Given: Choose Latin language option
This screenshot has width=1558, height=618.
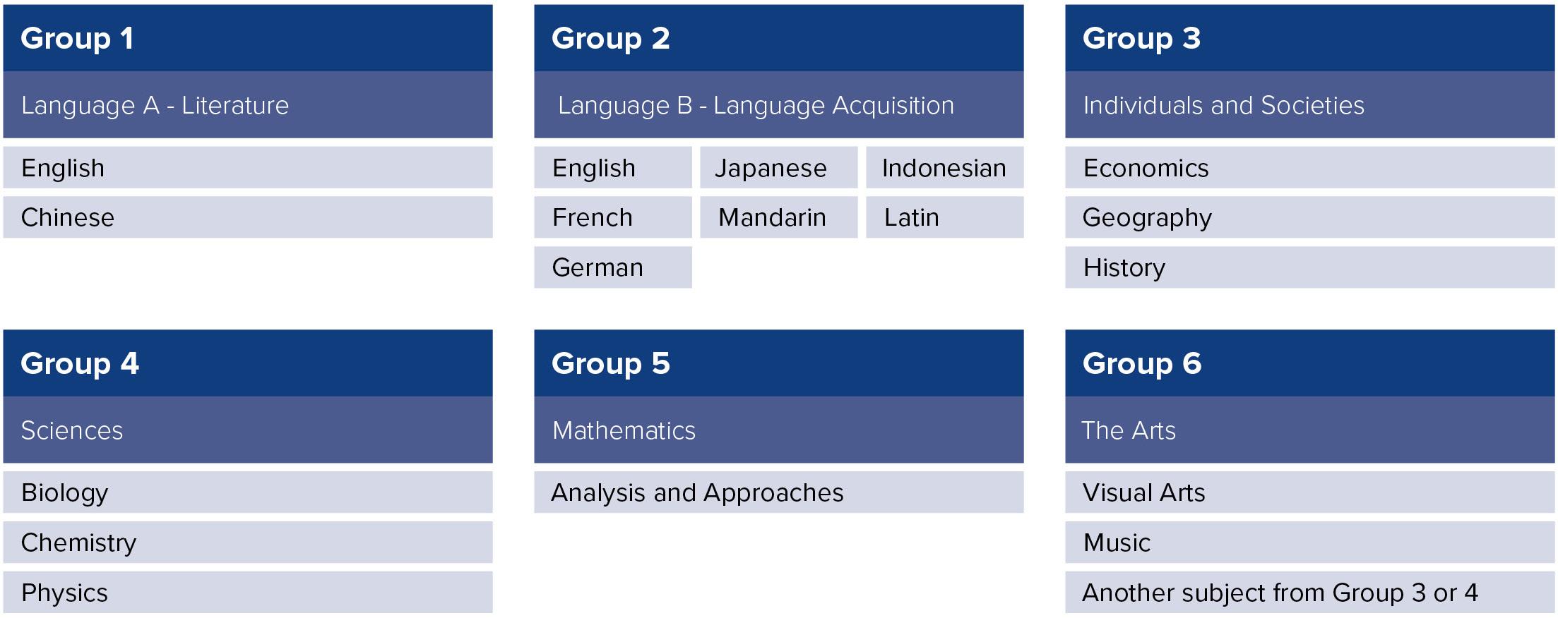Looking at the screenshot, I should tap(944, 217).
